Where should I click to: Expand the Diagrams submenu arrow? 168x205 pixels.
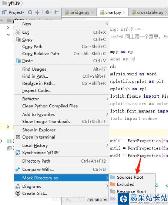point(107,186)
